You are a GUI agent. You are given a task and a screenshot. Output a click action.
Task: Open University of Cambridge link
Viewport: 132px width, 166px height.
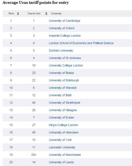64,21
